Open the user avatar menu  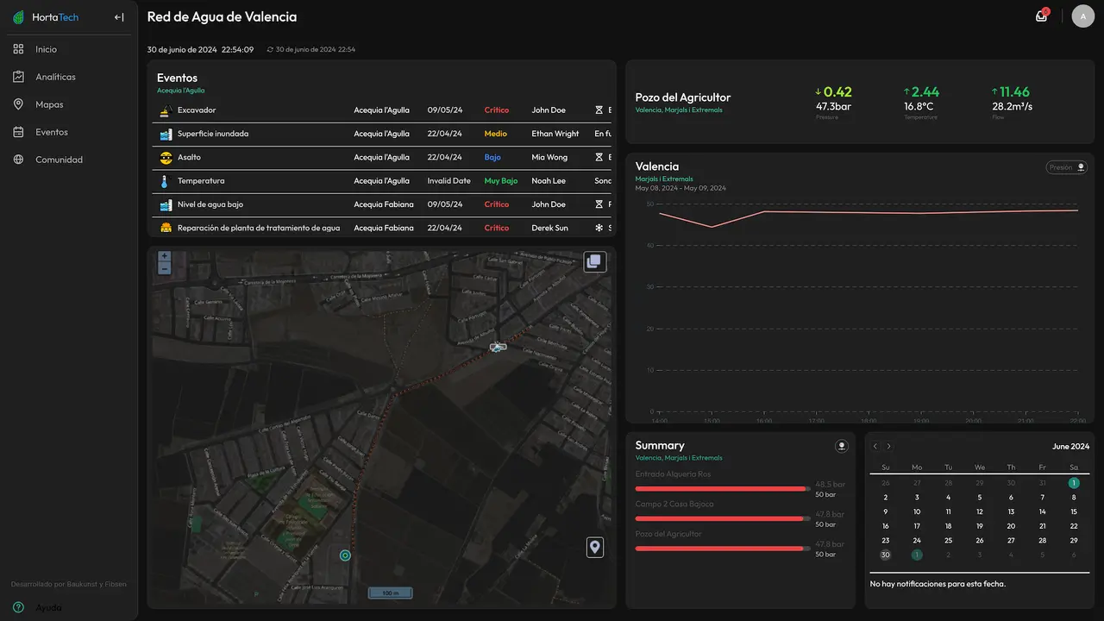(1082, 16)
